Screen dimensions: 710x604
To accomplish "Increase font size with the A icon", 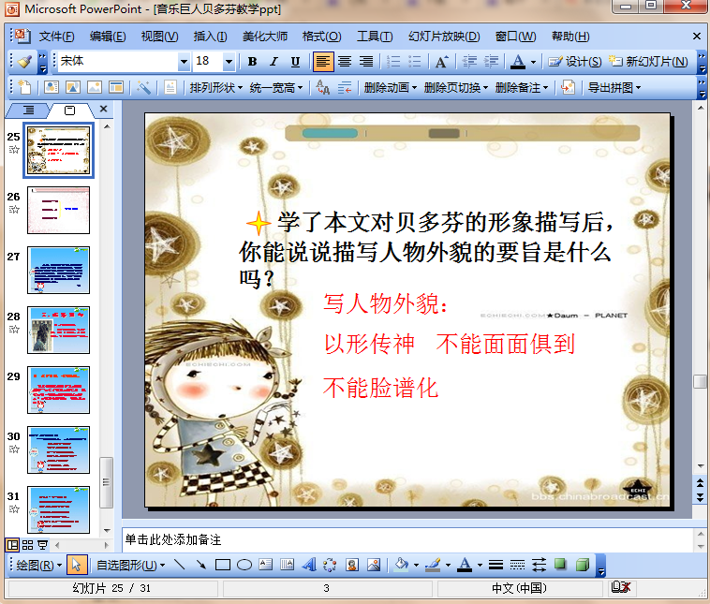I will point(441,62).
